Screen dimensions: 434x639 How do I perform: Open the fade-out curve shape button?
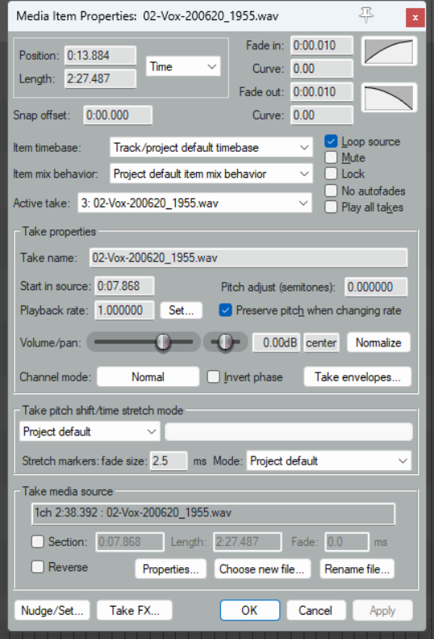click(389, 99)
